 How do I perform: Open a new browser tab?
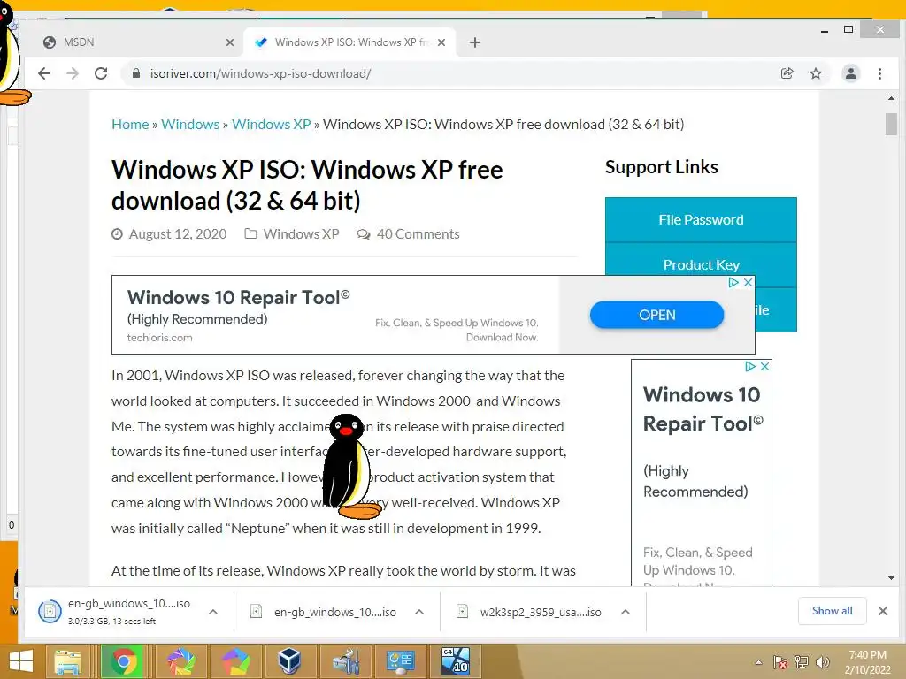[x=475, y=42]
